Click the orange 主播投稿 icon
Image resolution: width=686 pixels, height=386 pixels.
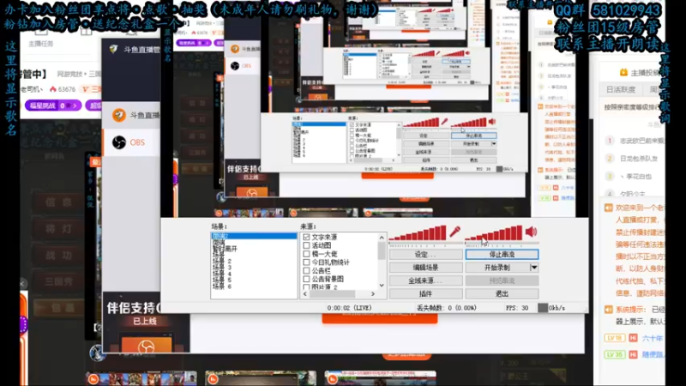coord(623,72)
